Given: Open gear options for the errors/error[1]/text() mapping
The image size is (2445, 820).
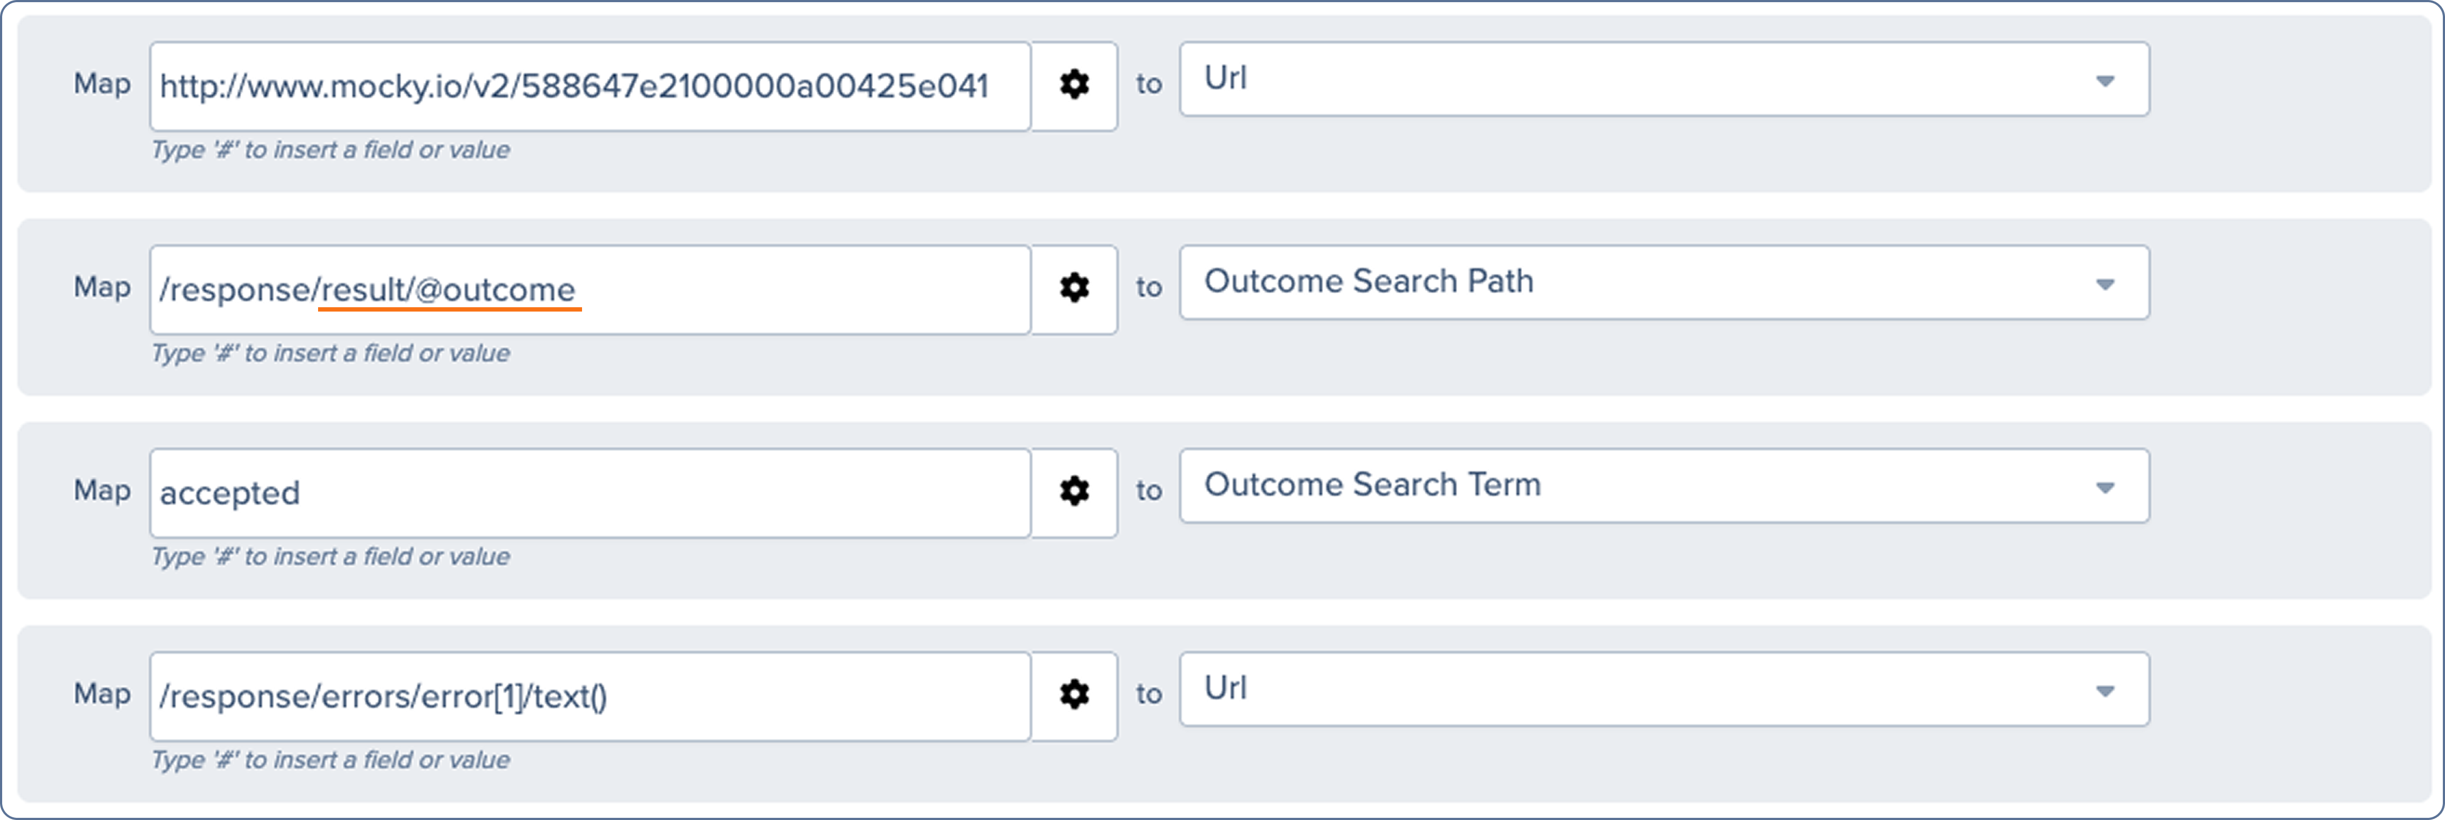Looking at the screenshot, I should pos(1074,695).
